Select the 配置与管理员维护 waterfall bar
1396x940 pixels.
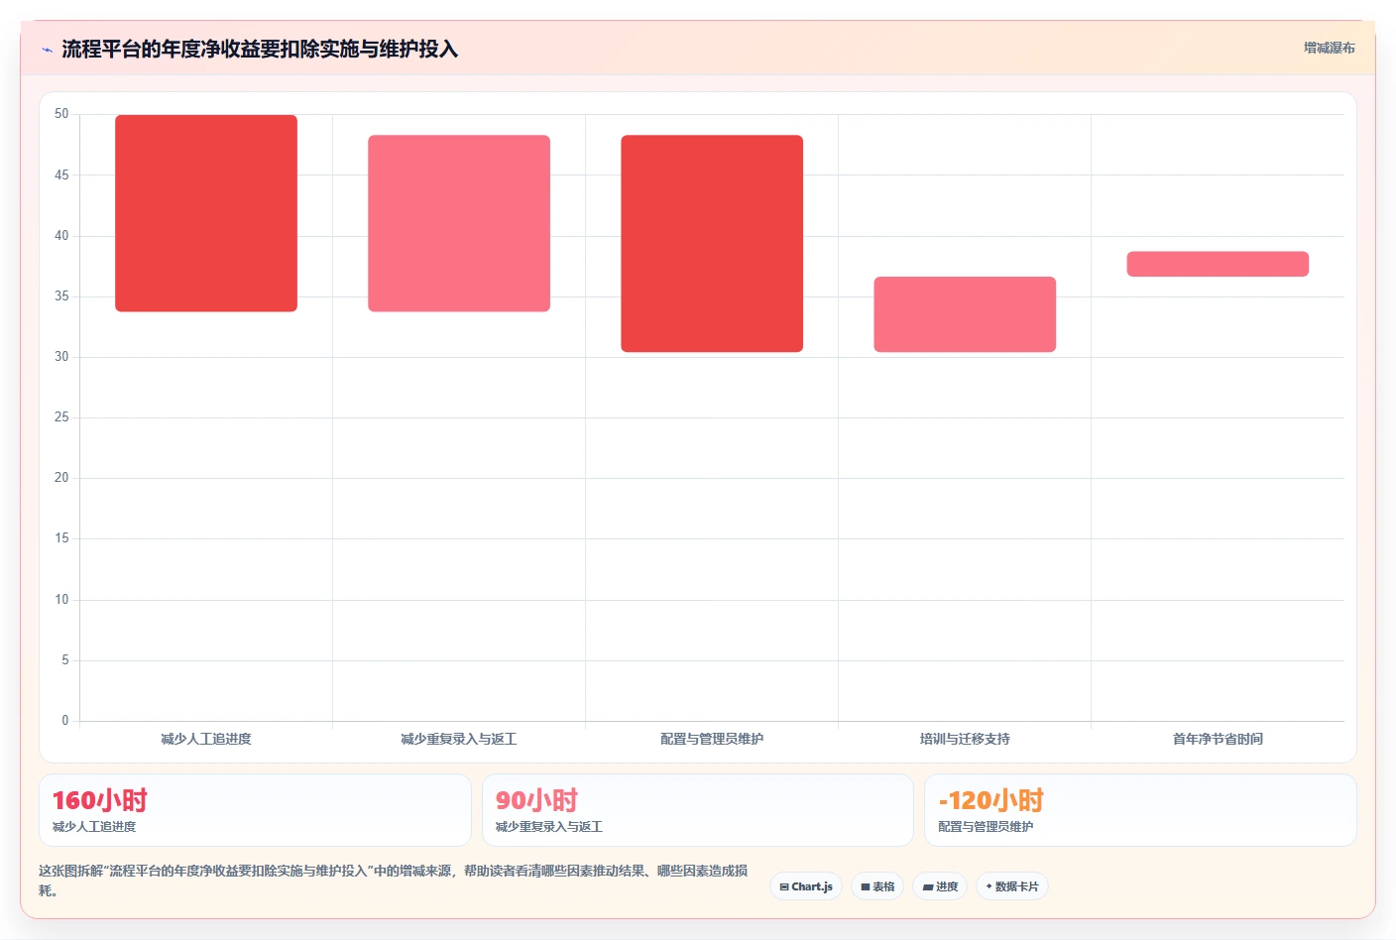tap(712, 243)
